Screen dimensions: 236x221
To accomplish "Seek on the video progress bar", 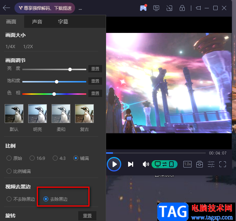I will 156,153.
